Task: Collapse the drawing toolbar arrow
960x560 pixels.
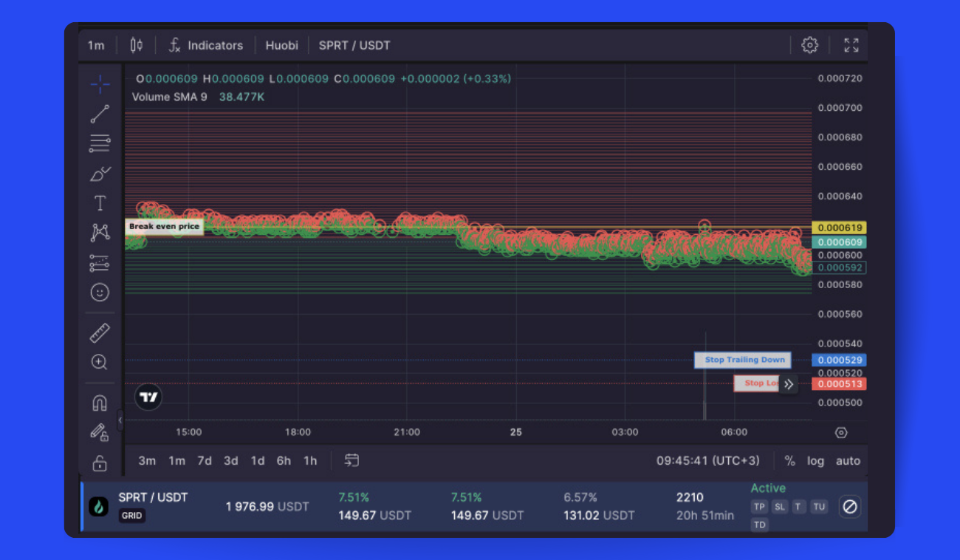Action: coord(120,421)
